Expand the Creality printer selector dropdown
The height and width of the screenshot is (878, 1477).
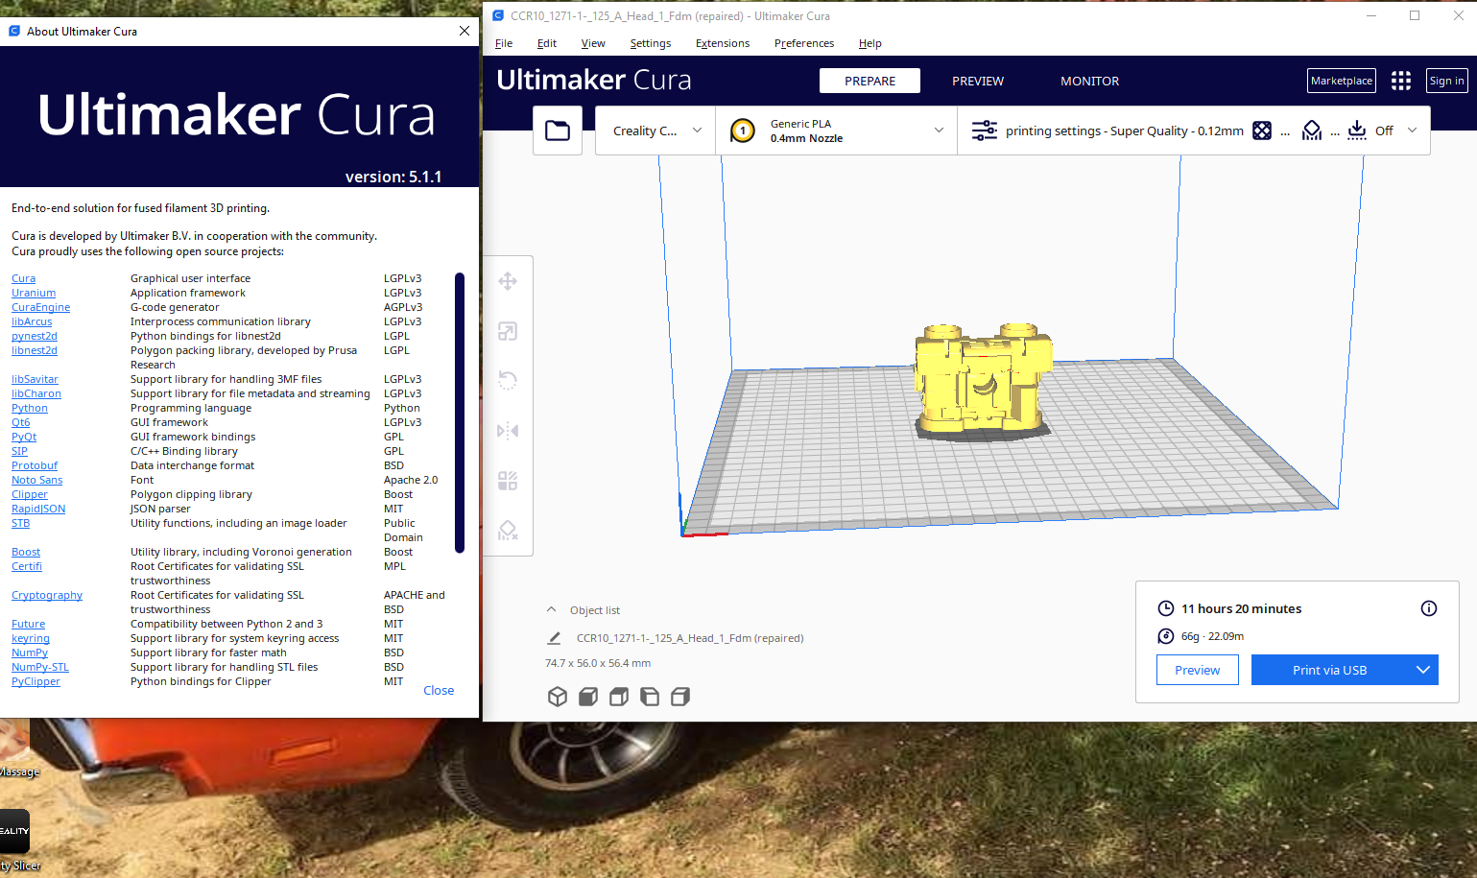tap(655, 131)
